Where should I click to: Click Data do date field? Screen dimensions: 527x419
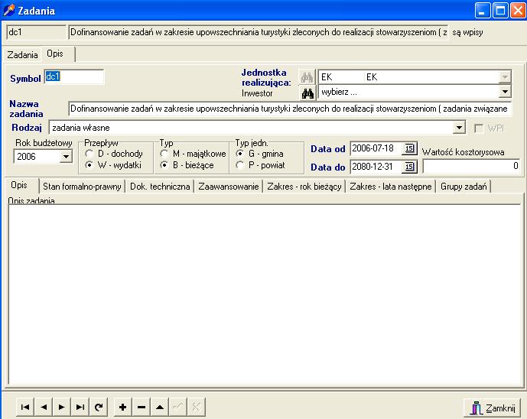(x=376, y=167)
